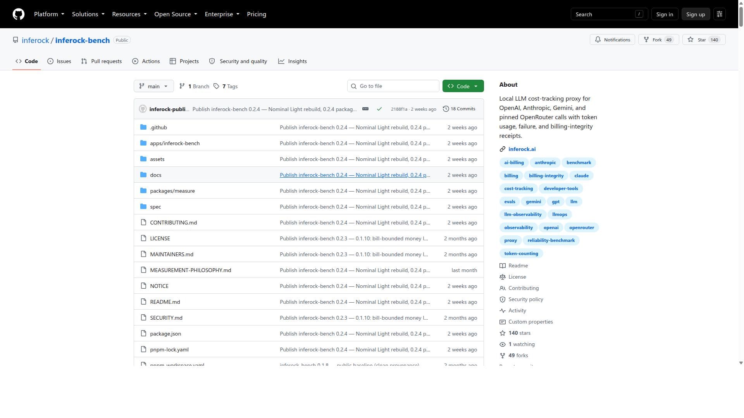Click the eye icon beside 1 watching
The height and width of the screenshot is (418, 744).
pos(503,344)
